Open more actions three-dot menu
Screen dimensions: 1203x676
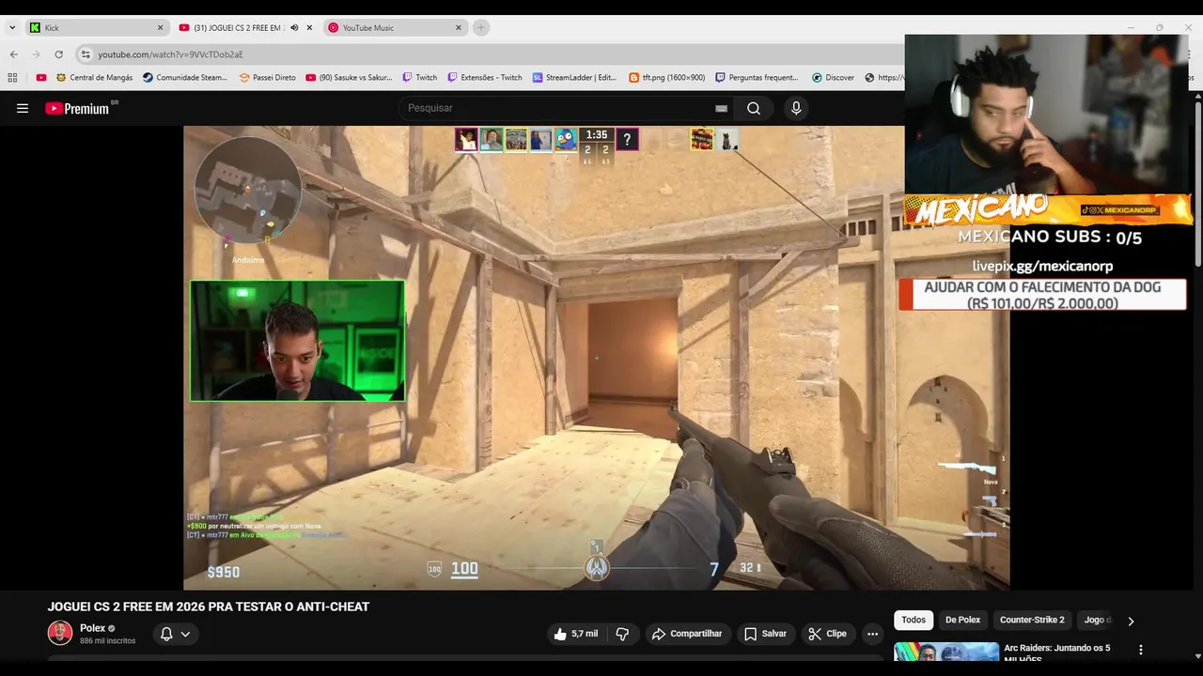(872, 634)
